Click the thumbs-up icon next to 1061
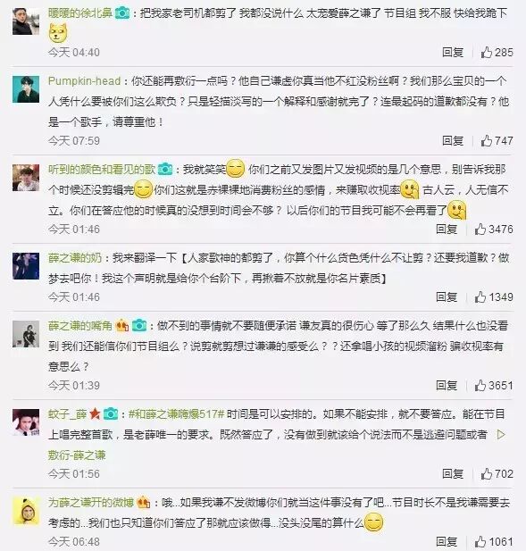Image resolution: width=526 pixels, height=551 pixels. point(480,541)
